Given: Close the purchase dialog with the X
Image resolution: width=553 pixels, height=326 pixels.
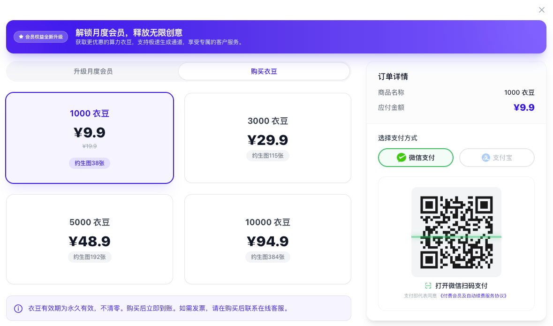Looking at the screenshot, I should tap(542, 10).
